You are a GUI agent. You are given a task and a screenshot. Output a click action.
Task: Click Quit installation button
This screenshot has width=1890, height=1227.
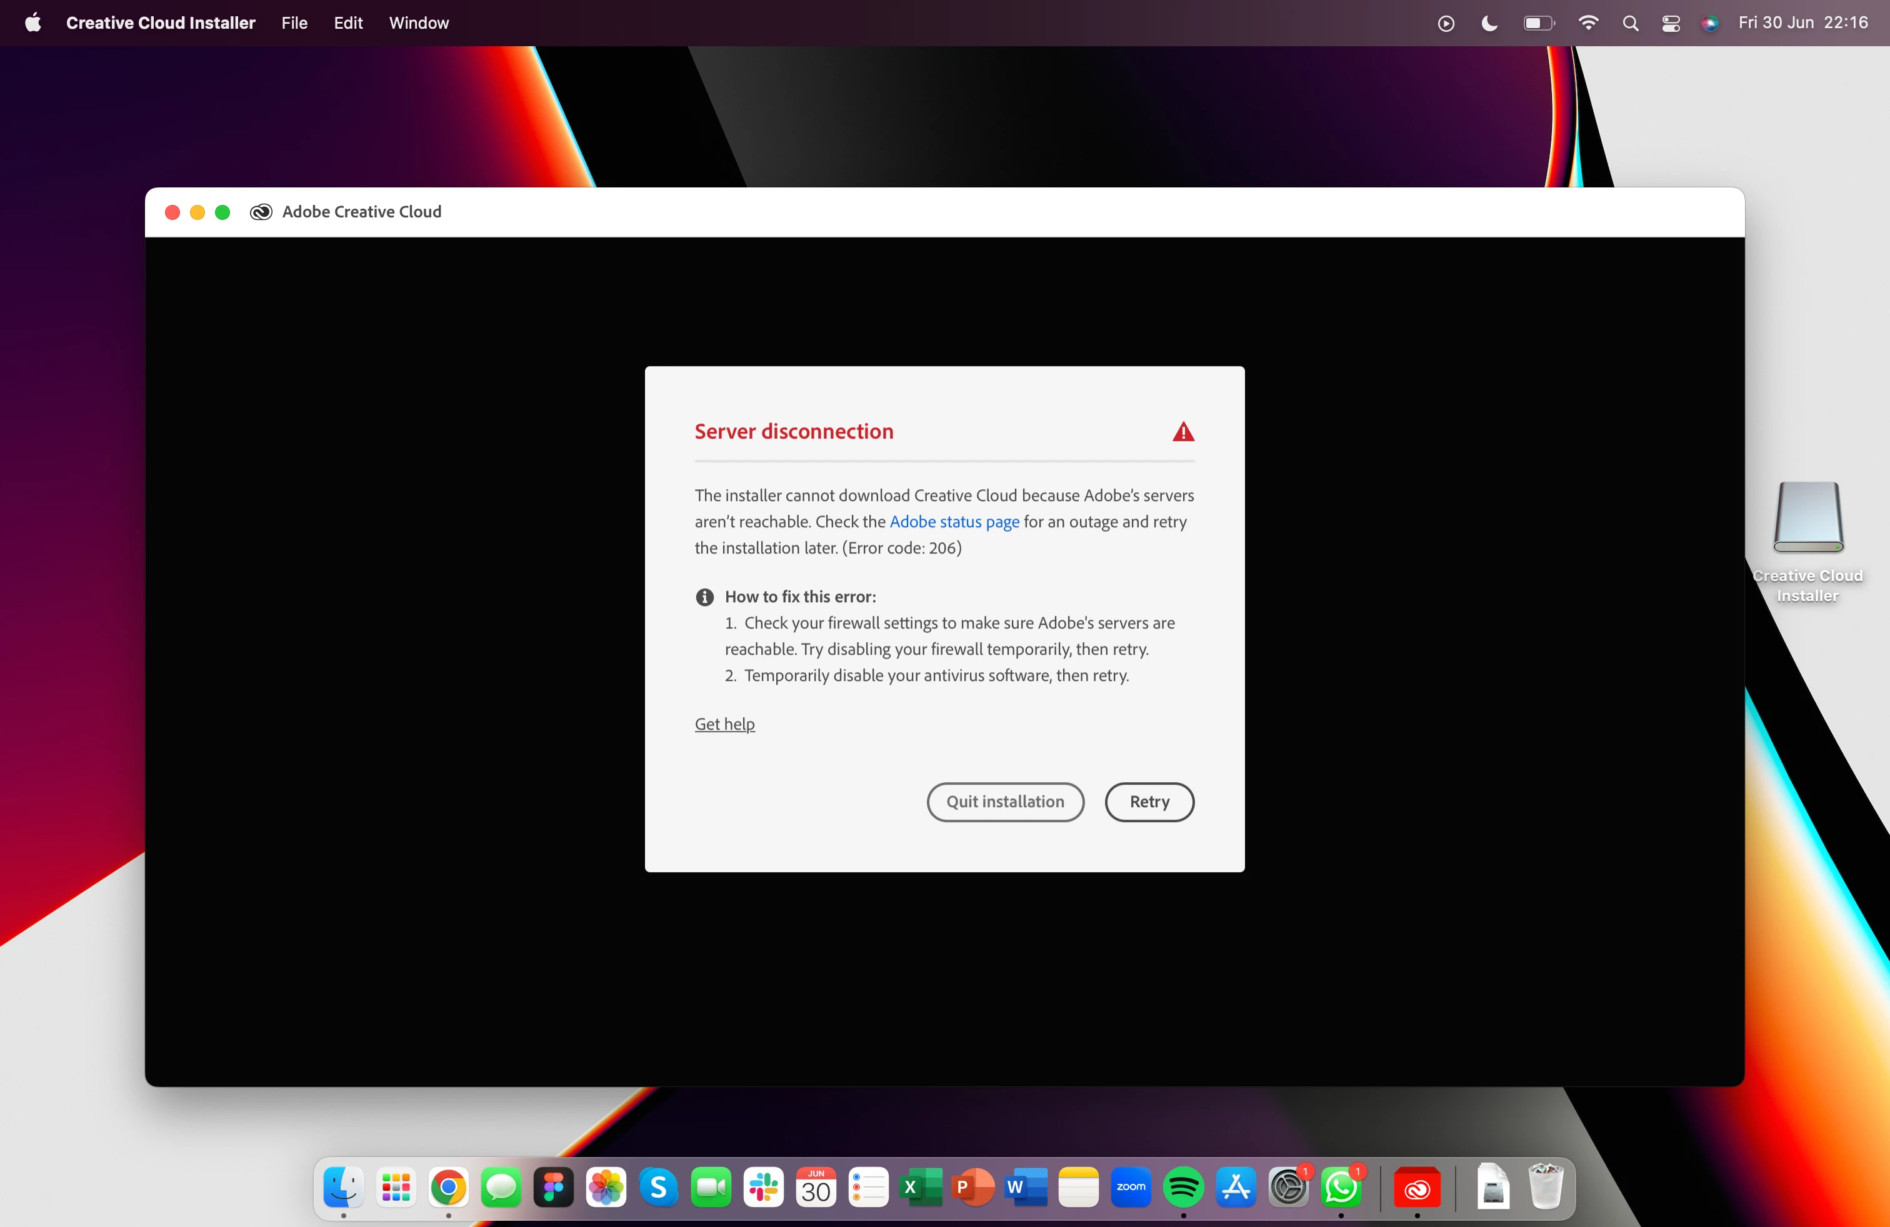click(1004, 802)
